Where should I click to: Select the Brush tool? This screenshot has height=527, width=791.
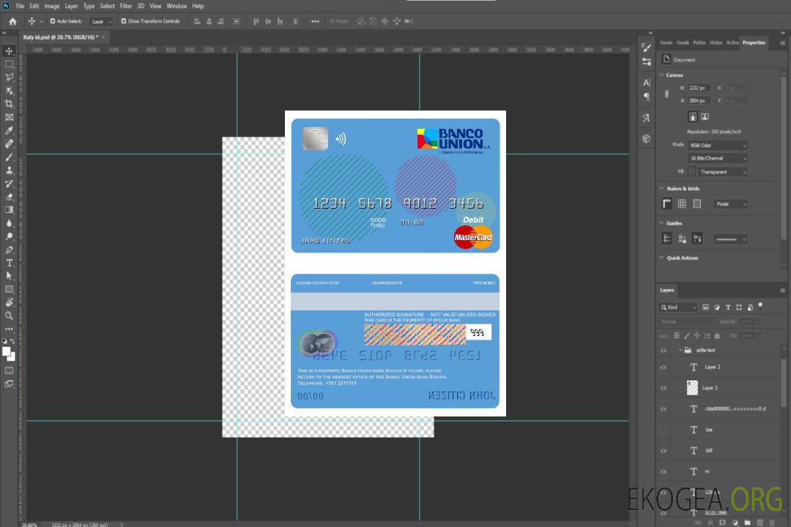tap(9, 157)
